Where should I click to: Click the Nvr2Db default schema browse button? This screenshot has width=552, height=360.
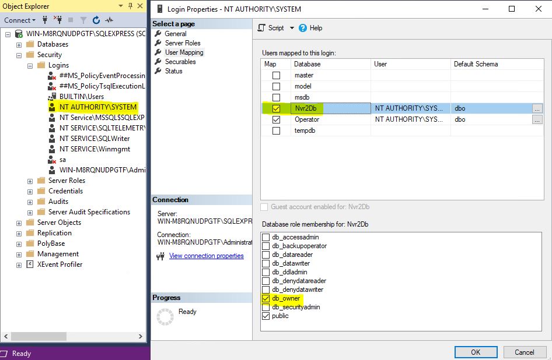coord(537,108)
